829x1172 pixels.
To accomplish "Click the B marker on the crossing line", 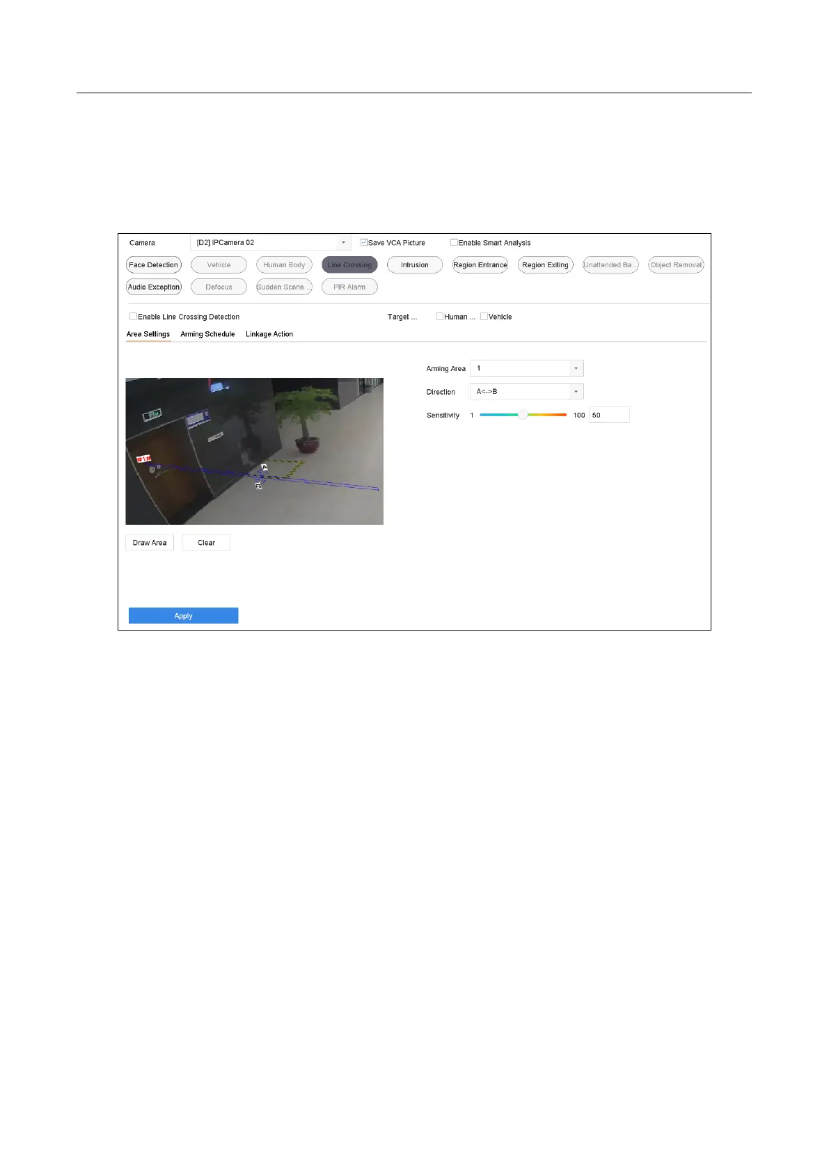I will click(x=258, y=486).
